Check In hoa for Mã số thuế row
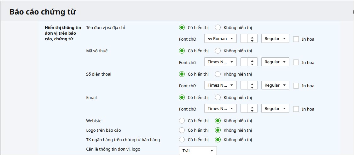 pos(296,62)
